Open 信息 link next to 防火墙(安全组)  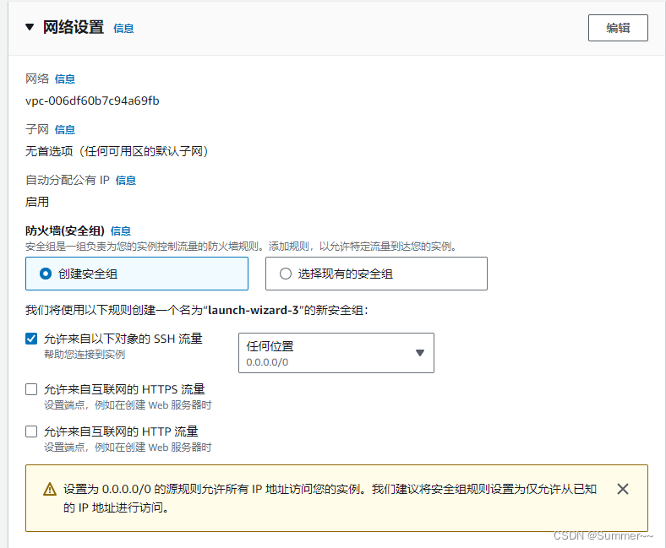pyautogui.click(x=121, y=231)
